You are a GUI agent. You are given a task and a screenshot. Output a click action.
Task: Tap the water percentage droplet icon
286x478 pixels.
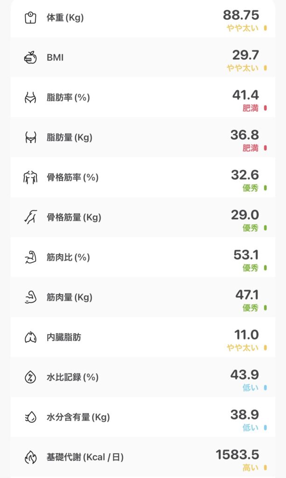[x=30, y=377]
